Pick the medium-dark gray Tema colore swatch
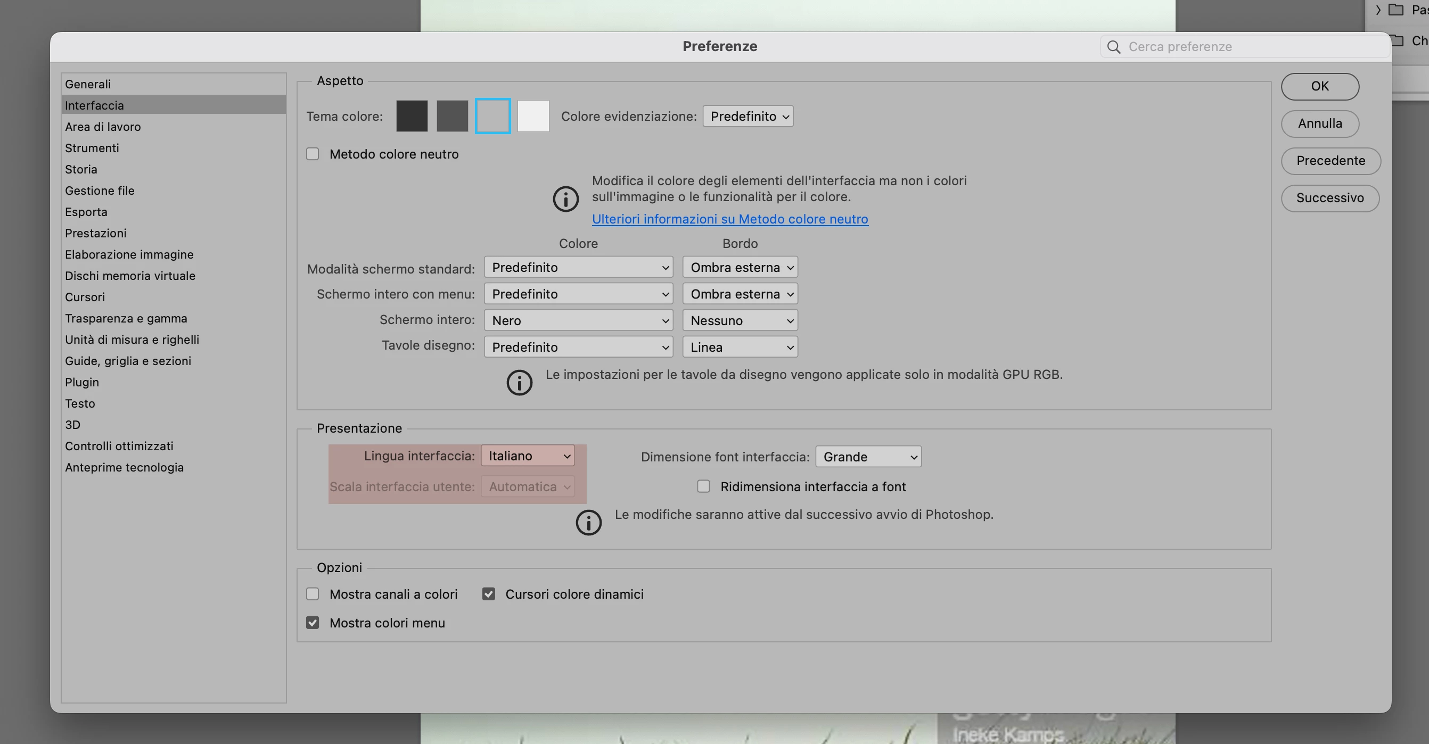 [x=452, y=116]
